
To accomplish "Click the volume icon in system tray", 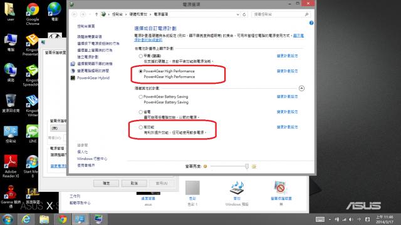I will tap(352, 219).
